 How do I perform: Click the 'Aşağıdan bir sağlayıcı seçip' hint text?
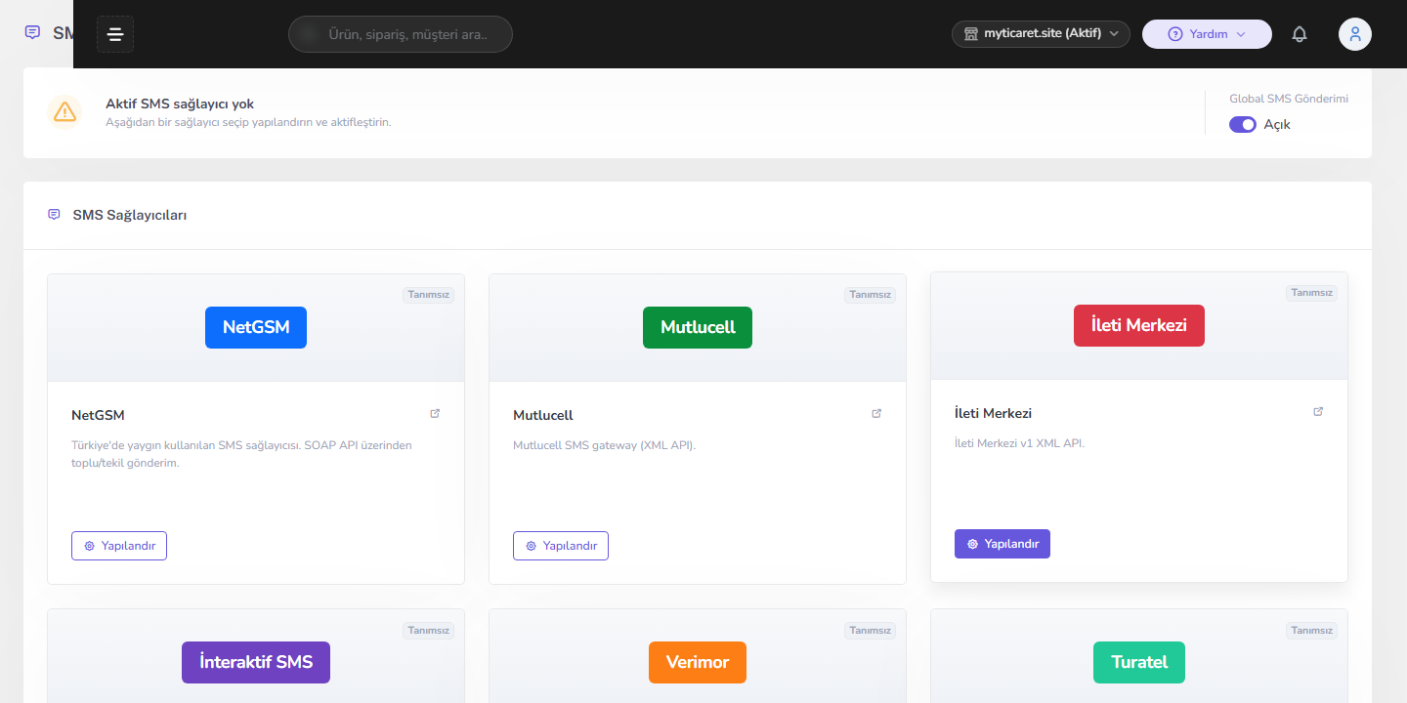click(248, 122)
